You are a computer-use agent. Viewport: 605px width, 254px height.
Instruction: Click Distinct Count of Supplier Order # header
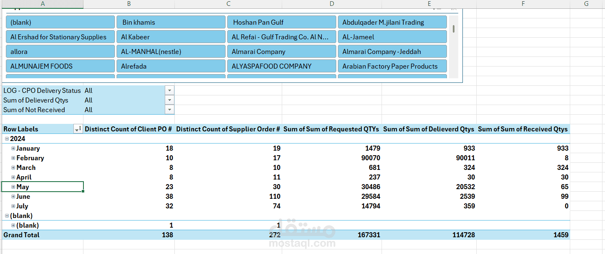tap(228, 129)
